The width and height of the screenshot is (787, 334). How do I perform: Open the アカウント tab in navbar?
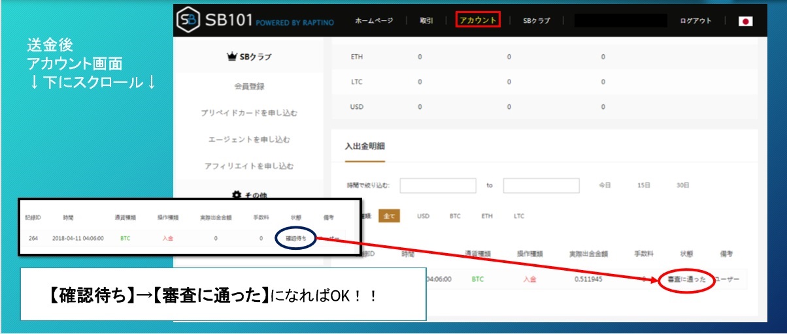(478, 20)
